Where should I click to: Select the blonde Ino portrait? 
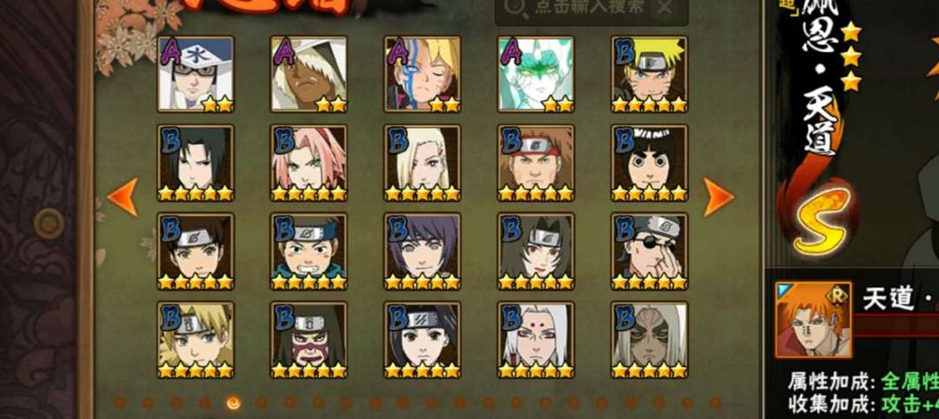[x=423, y=163]
